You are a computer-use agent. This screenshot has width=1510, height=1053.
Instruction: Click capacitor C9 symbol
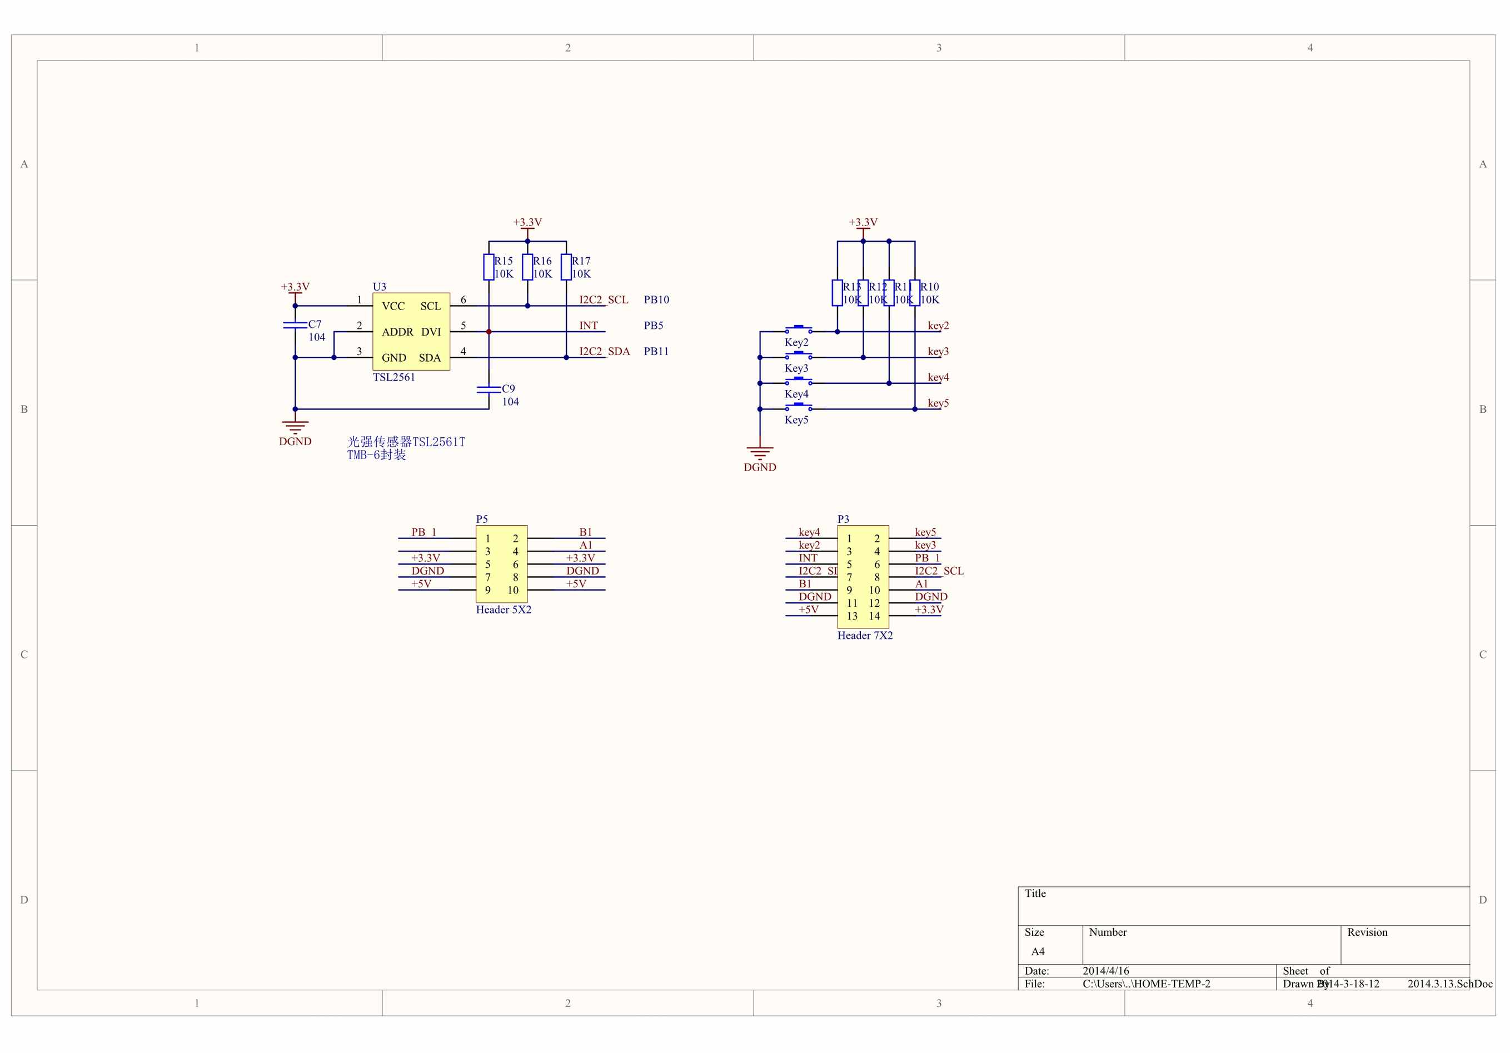point(489,390)
